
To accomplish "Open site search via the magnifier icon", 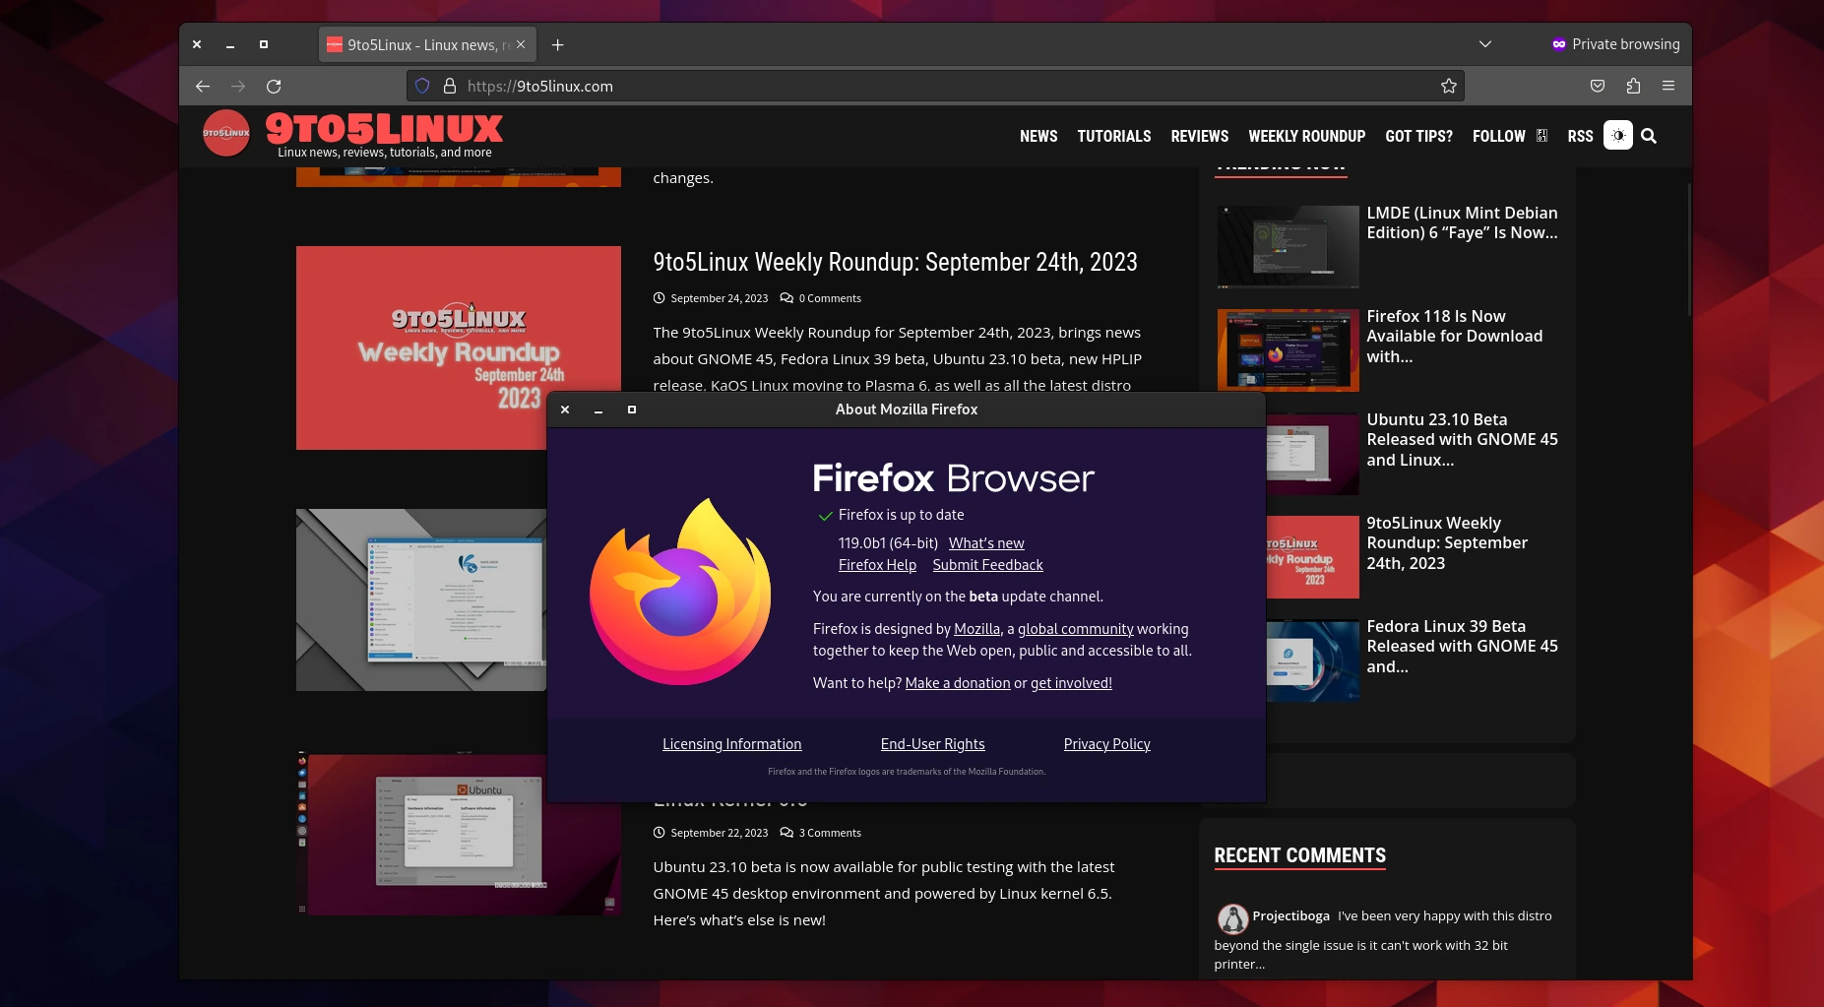I will (x=1649, y=136).
